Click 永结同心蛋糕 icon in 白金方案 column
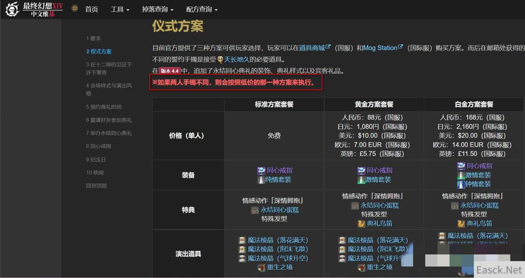This screenshot has width=525, height=278. [454, 206]
